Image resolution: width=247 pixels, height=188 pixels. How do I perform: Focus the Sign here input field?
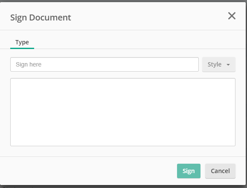click(105, 64)
